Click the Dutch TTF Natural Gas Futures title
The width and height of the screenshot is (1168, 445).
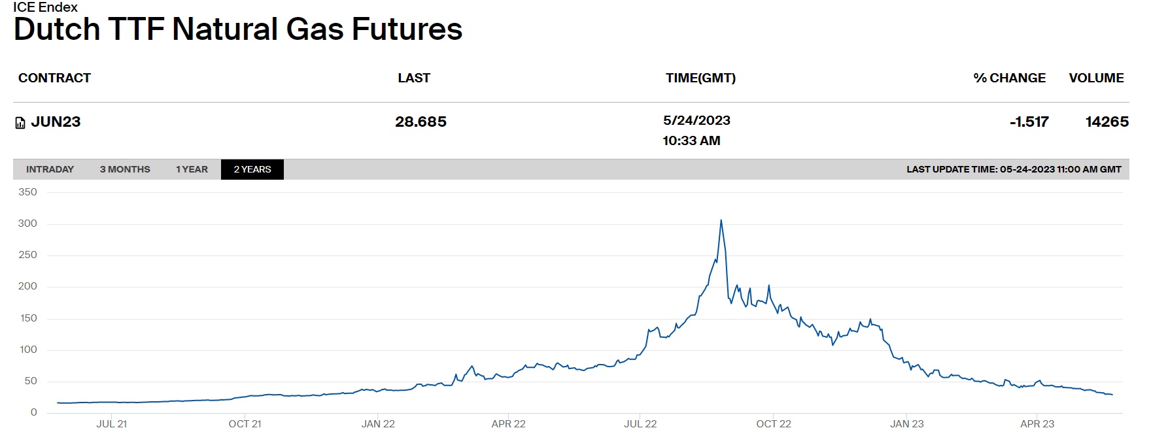point(238,29)
